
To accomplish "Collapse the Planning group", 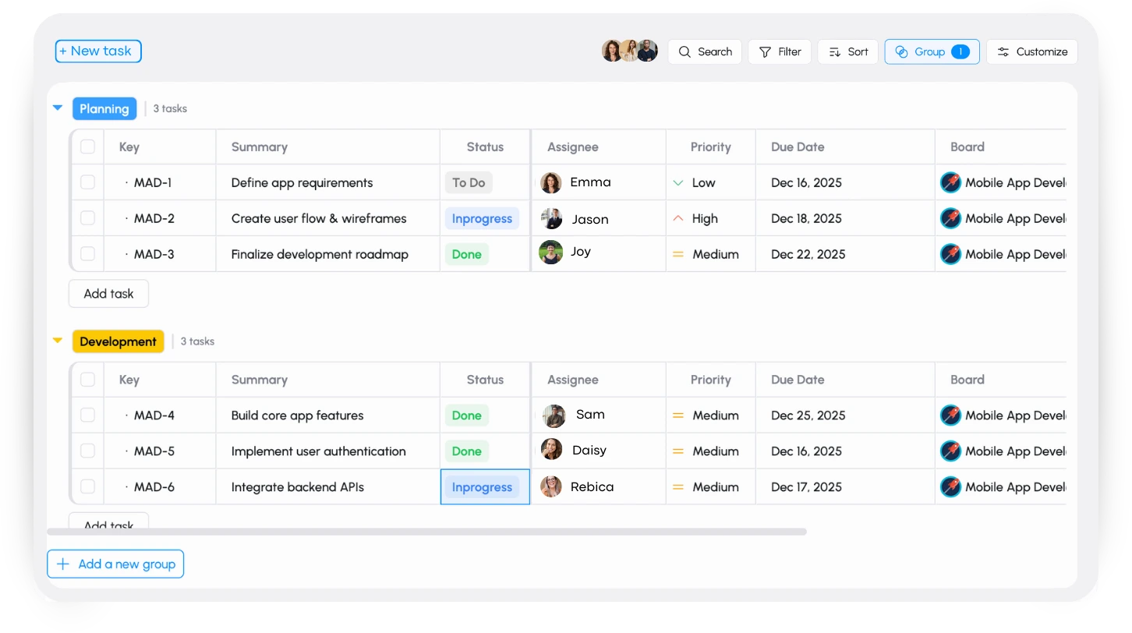I will pyautogui.click(x=57, y=108).
